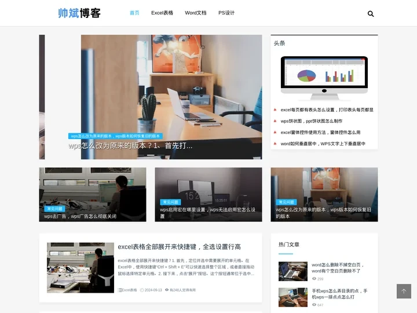Click the word怎么删除不掉空白页 thumbnail
417x313 pixels.
coord(293,271)
